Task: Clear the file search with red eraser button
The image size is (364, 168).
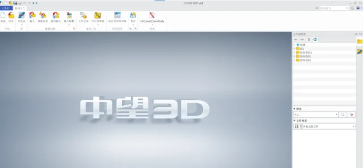Action: click(x=351, y=115)
